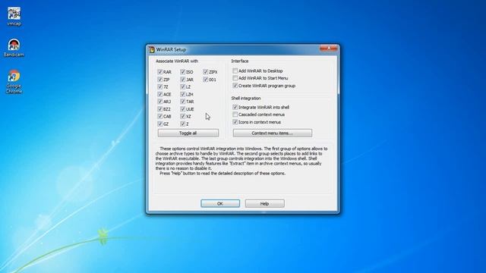Enable Cascaded context menus option

tap(235, 115)
